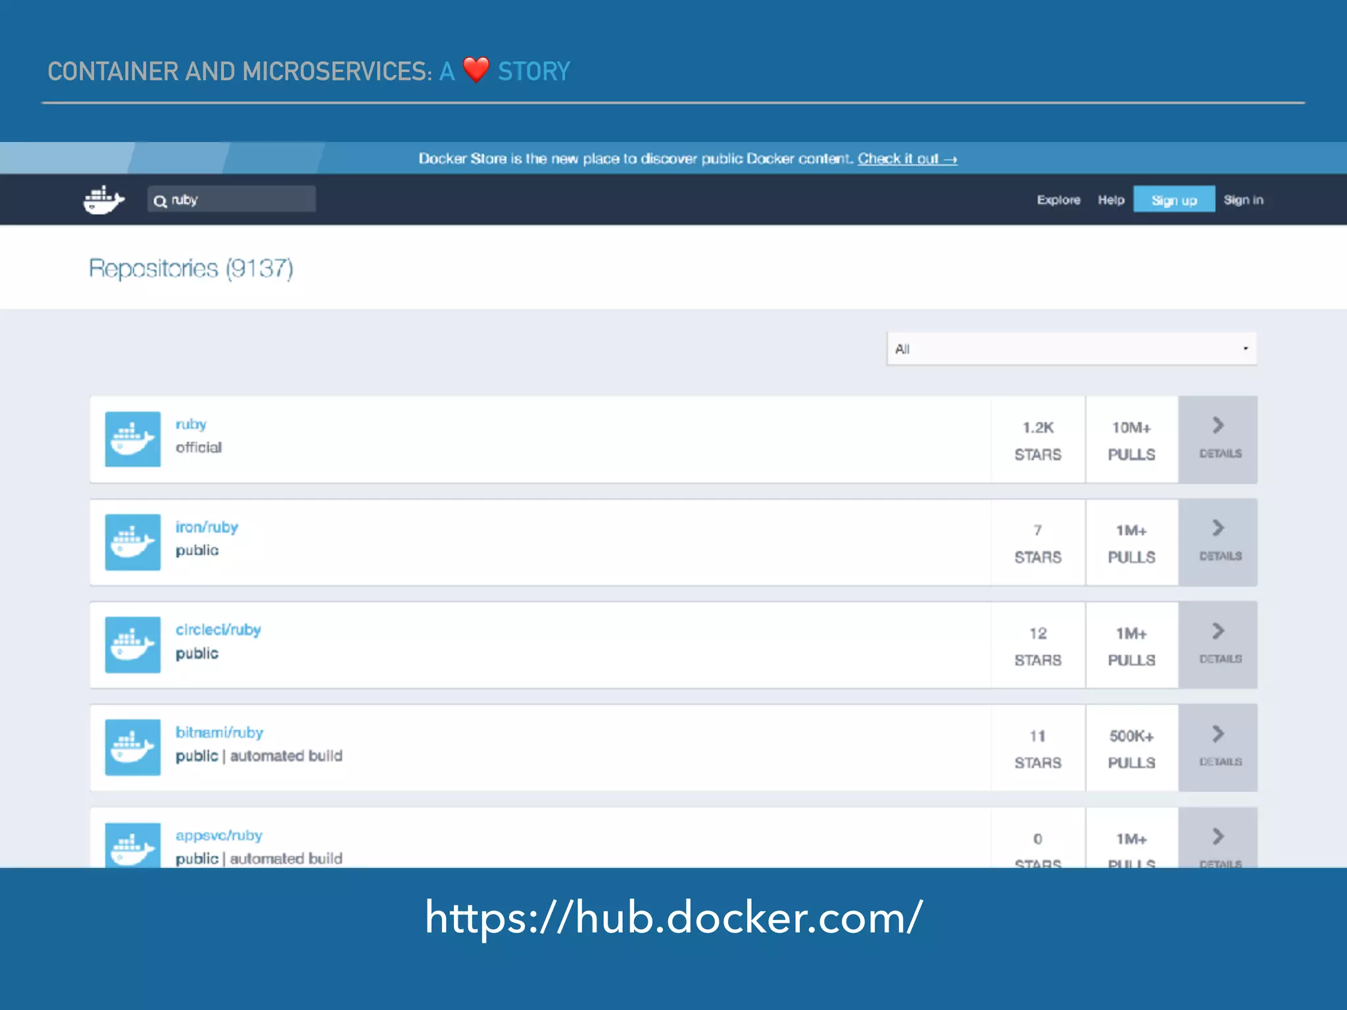Click the 10M+ PULLS count for ruby
The width and height of the screenshot is (1347, 1010).
coord(1132,440)
